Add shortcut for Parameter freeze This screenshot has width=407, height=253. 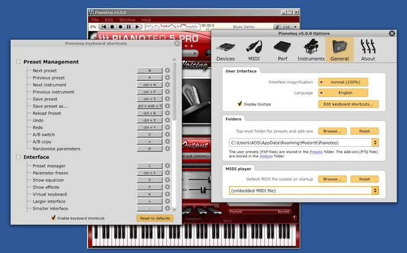(x=167, y=173)
